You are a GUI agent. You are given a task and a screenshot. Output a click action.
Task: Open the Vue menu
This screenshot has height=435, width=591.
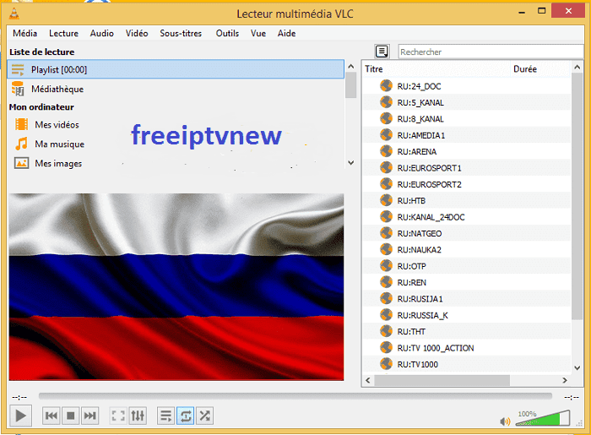tap(258, 33)
